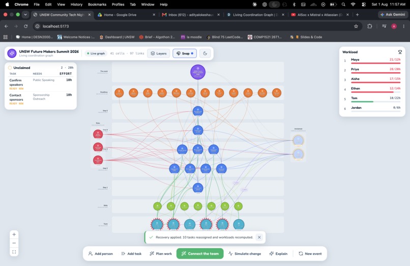Click the purple sparkle app logo

coord(12,53)
